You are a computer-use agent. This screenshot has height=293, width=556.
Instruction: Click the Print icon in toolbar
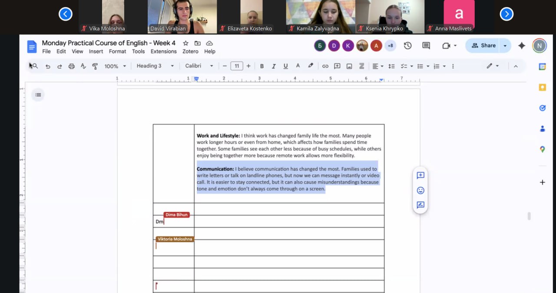pos(71,66)
